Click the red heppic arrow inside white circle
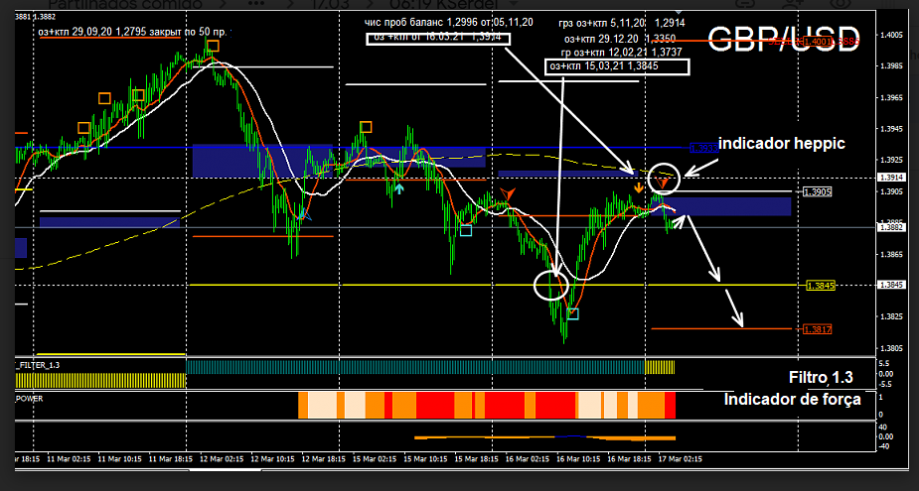Screen dimensions: 919x491 [x=663, y=183]
